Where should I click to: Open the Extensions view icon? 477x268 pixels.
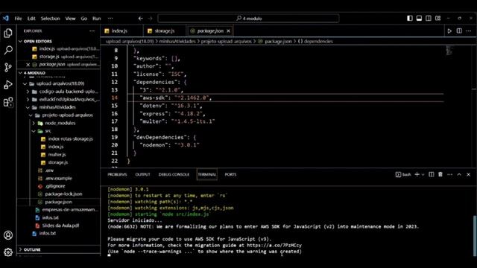pyautogui.click(x=8, y=103)
